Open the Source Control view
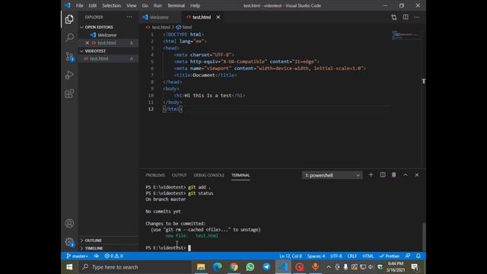This screenshot has width=487, height=274. point(69,56)
